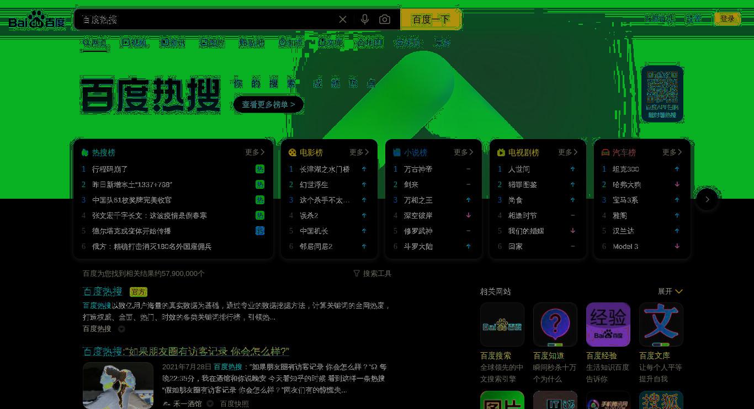Open TV series 人世间

coord(519,169)
